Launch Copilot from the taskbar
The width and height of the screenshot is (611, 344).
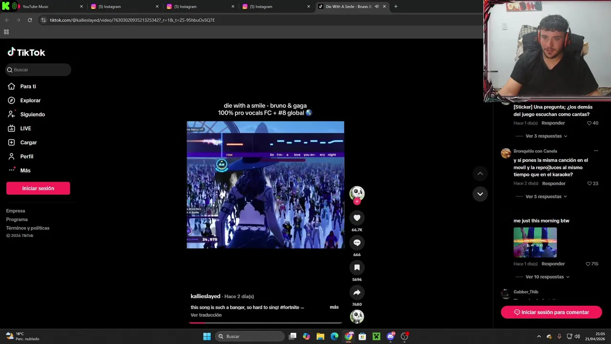point(306,336)
